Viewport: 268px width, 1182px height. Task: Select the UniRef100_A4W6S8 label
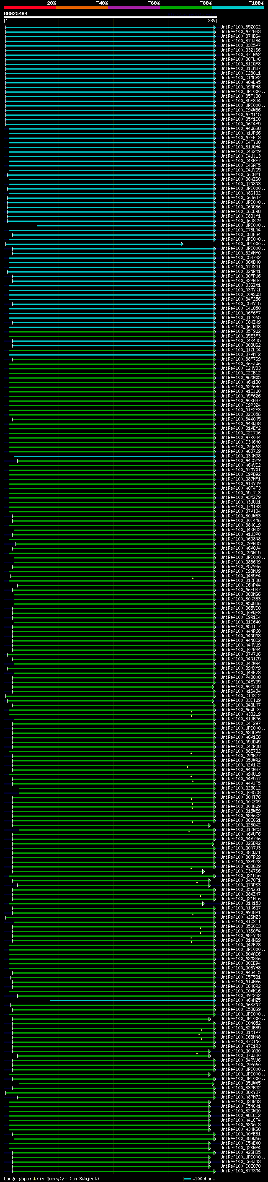[240, 128]
